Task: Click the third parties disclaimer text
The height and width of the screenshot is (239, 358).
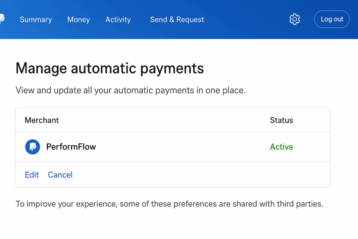Action: click(x=169, y=204)
